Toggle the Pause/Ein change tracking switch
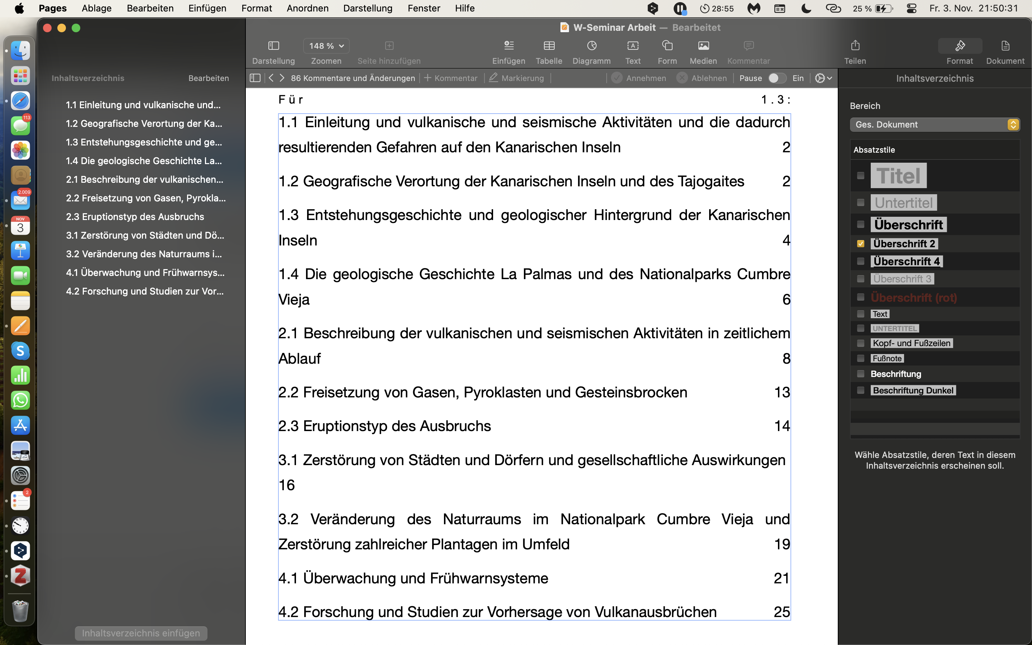Image resolution: width=1032 pixels, height=645 pixels. coord(777,78)
